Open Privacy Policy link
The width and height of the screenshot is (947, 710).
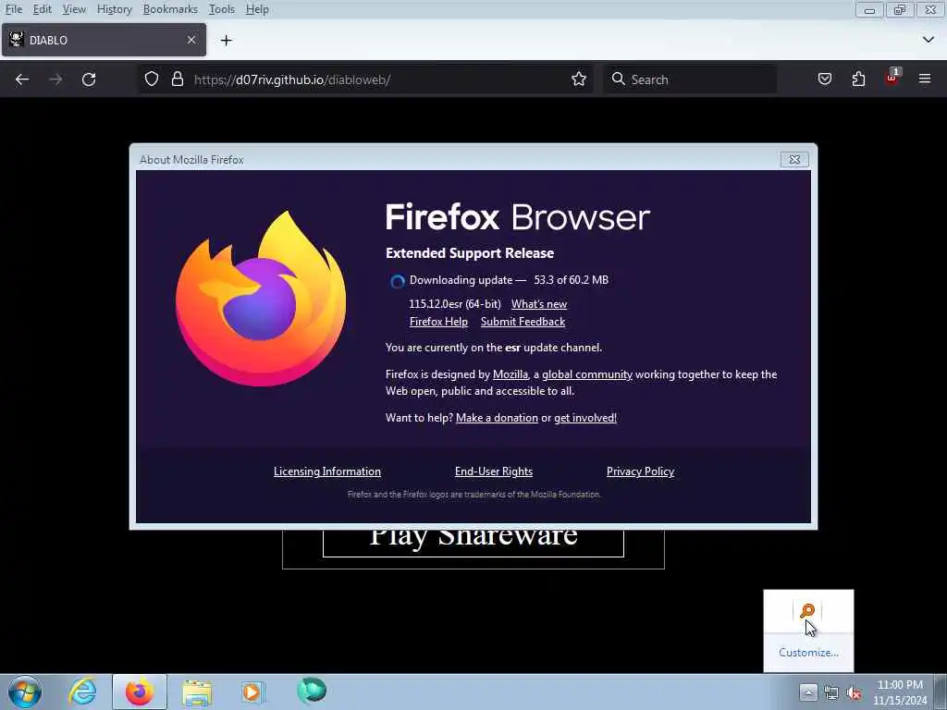click(x=640, y=471)
